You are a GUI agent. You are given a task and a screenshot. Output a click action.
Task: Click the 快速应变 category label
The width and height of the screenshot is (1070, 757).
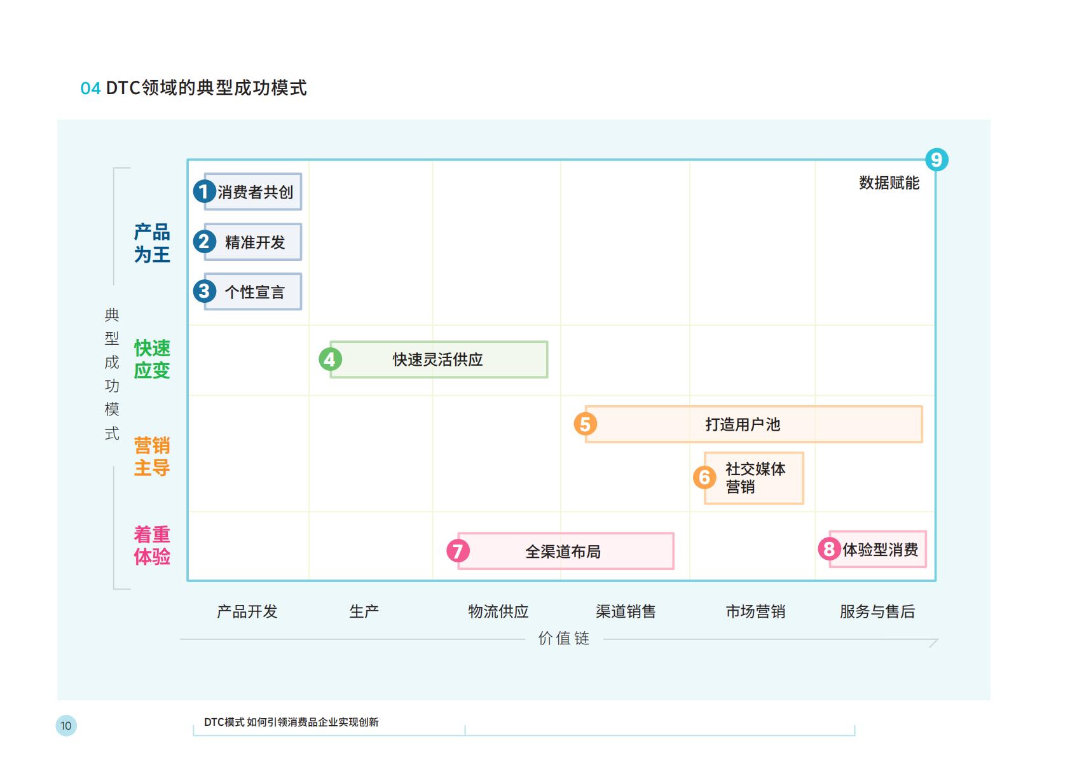pyautogui.click(x=152, y=359)
